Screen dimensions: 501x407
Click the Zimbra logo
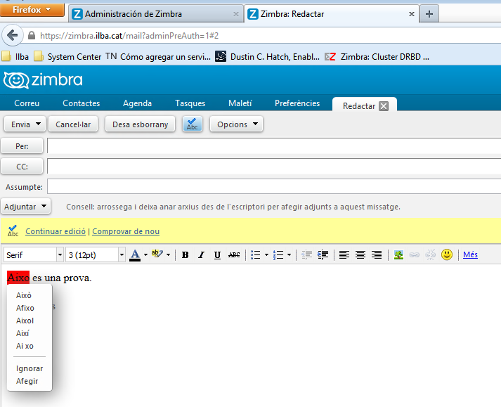click(x=43, y=80)
